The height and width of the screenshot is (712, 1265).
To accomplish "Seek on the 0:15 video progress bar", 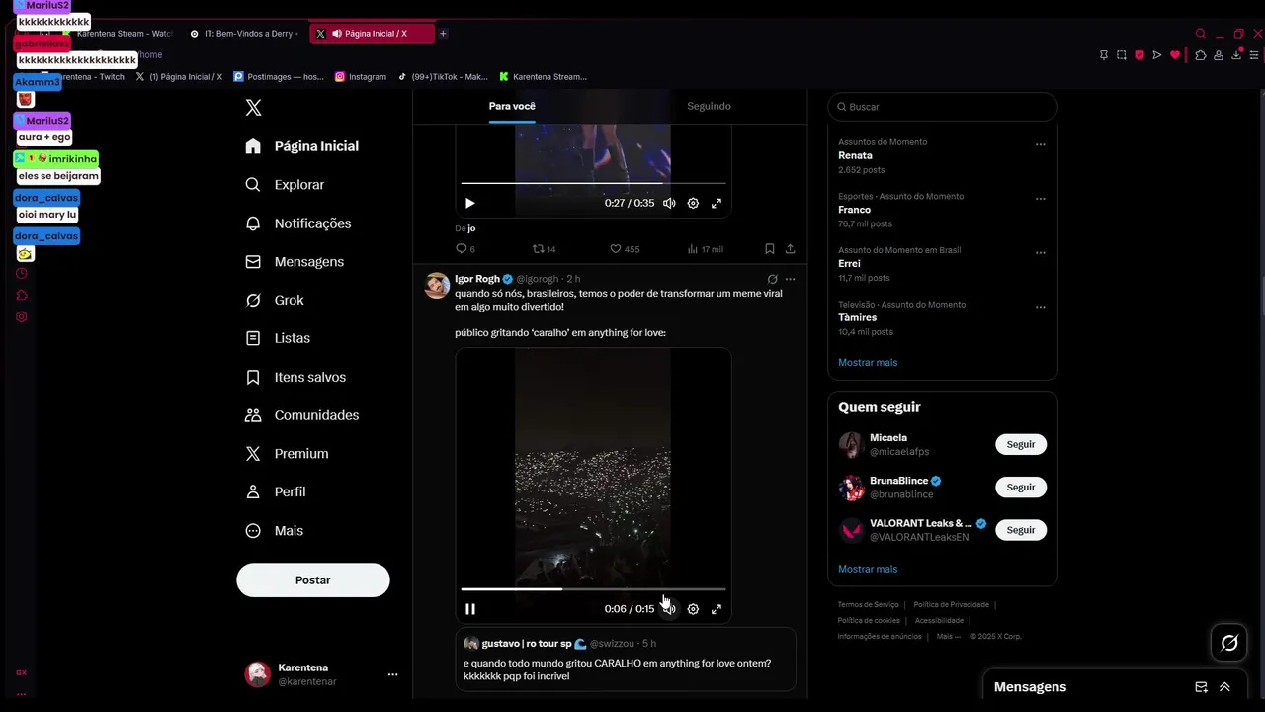I will [593, 589].
